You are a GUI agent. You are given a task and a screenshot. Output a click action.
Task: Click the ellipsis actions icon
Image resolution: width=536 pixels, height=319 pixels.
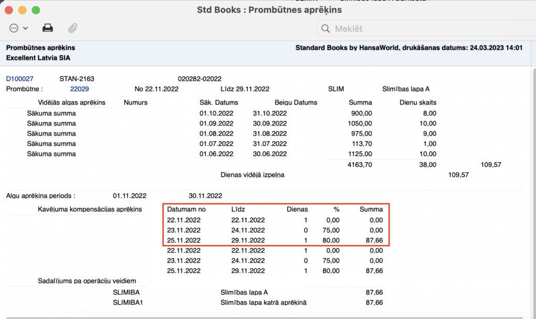click(14, 28)
